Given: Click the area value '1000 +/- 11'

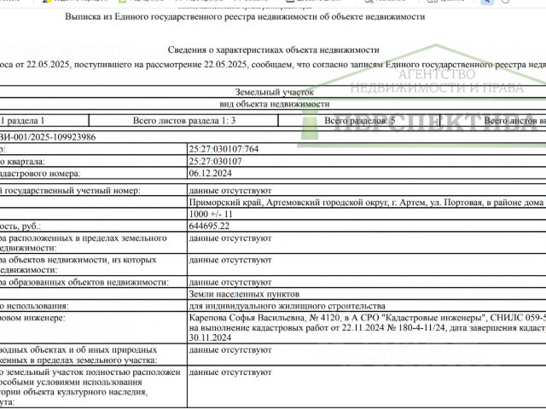Looking at the screenshot, I should pos(211,214).
